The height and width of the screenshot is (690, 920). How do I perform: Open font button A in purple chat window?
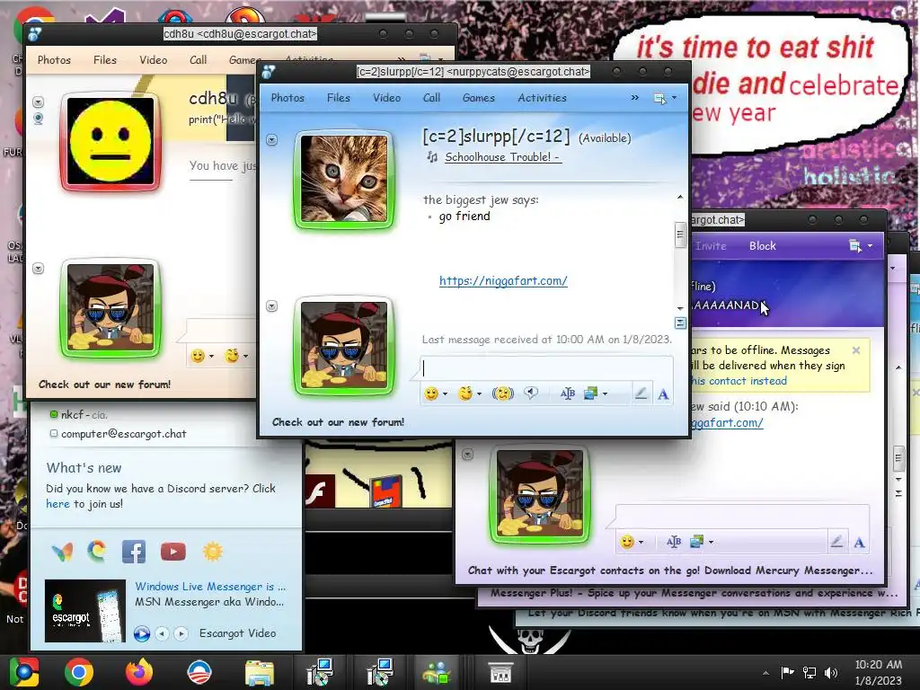tap(859, 542)
